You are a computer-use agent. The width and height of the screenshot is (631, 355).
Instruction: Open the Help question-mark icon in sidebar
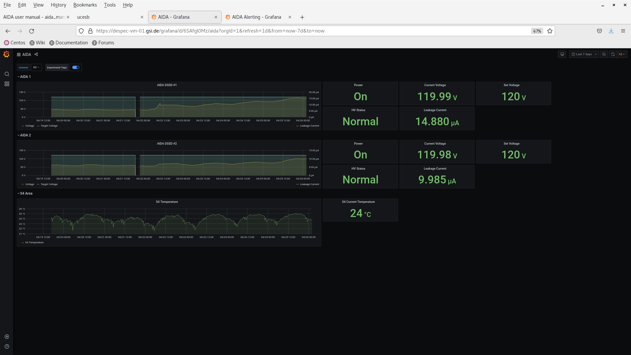coord(7,346)
